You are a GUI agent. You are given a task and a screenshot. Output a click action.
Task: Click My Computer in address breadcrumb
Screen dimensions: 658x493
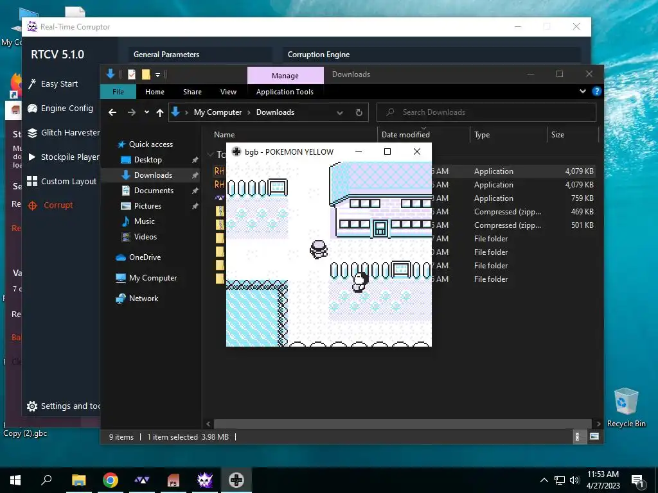217,112
